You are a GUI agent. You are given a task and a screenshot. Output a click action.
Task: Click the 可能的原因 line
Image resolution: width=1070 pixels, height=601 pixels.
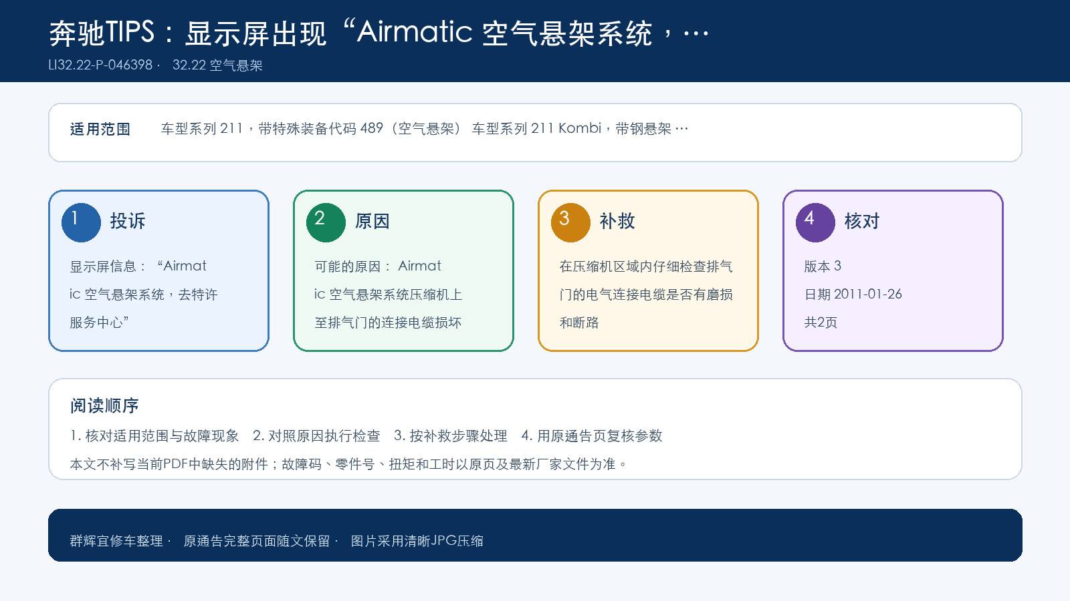378,266
